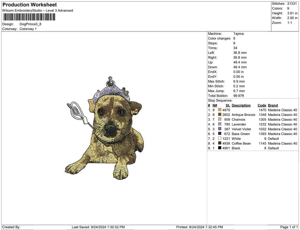The width and height of the screenshot is (300, 230).
Task: Click the Stops value 9
Action: coord(234,43)
